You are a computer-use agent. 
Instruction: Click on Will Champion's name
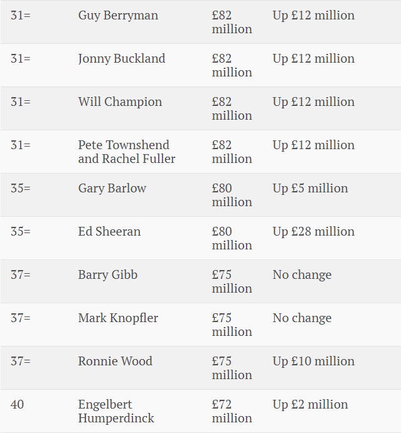coord(120,102)
